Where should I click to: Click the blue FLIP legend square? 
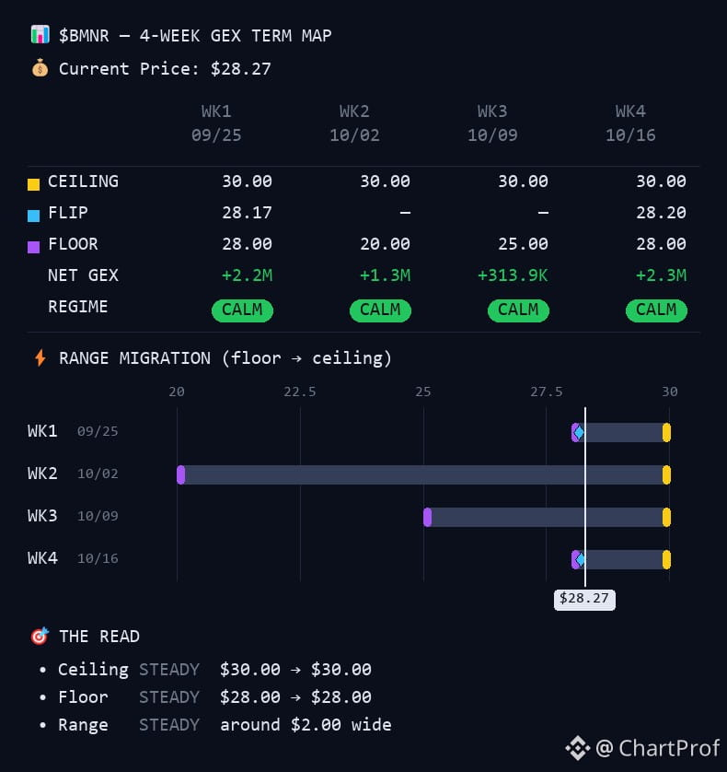coord(33,216)
